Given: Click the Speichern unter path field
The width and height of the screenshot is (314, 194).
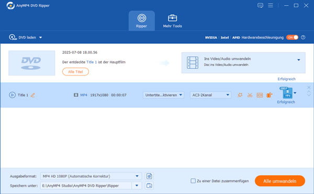Looking at the screenshot, I should click(x=86, y=186).
